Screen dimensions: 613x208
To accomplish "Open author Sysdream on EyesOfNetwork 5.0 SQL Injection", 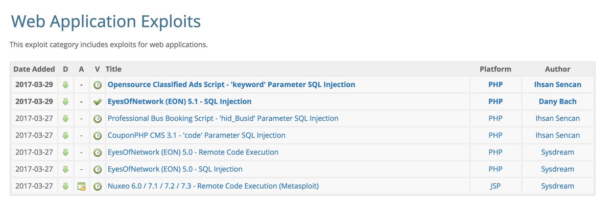I will [558, 169].
